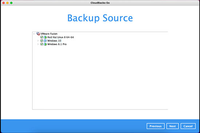Cancel the backup source setup
Viewport: 200px width, 133px height.
click(x=188, y=126)
